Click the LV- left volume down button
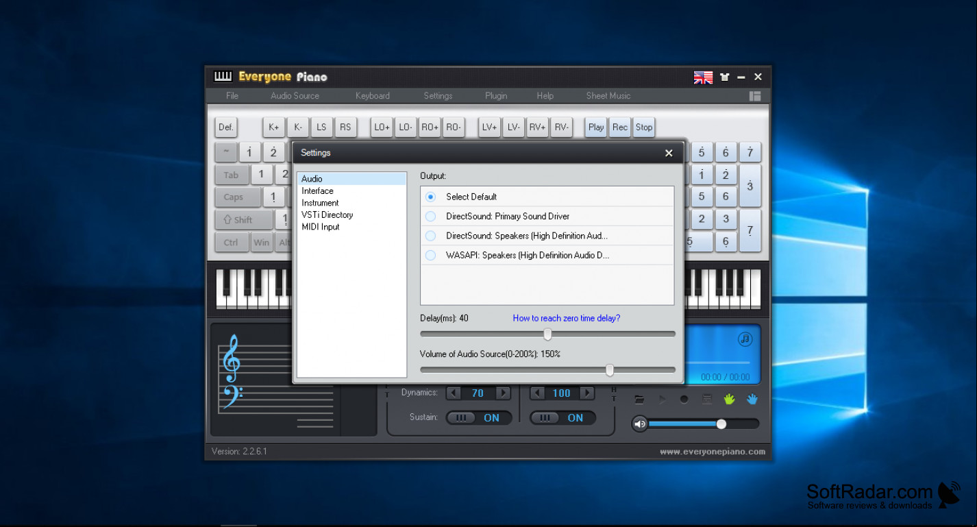 [x=513, y=127]
